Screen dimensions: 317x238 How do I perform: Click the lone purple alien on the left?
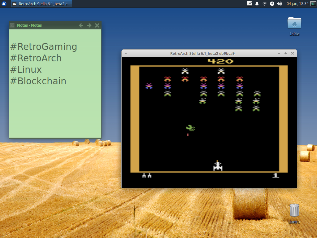(x=149, y=86)
